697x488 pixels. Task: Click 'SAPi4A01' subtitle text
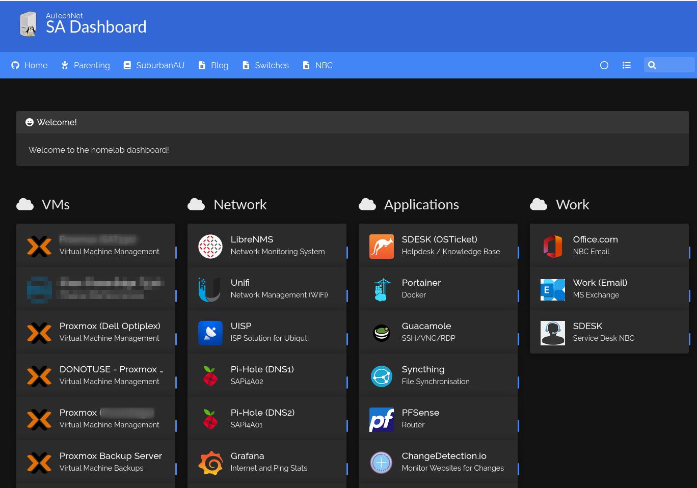click(247, 425)
